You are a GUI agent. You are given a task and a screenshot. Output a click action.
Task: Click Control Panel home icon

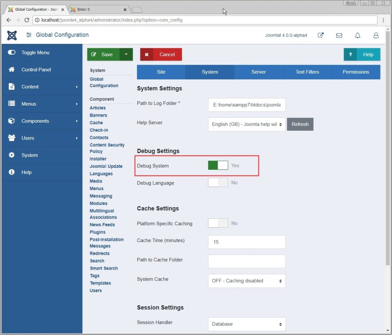(x=11, y=69)
